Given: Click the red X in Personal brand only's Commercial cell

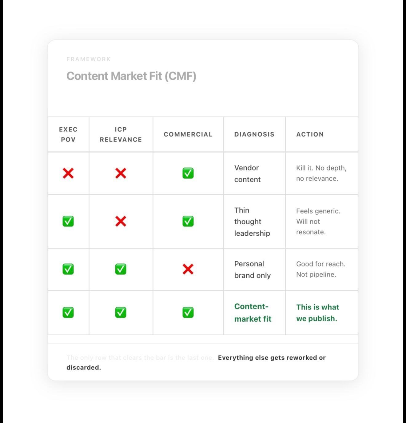Looking at the screenshot, I should pos(188,269).
